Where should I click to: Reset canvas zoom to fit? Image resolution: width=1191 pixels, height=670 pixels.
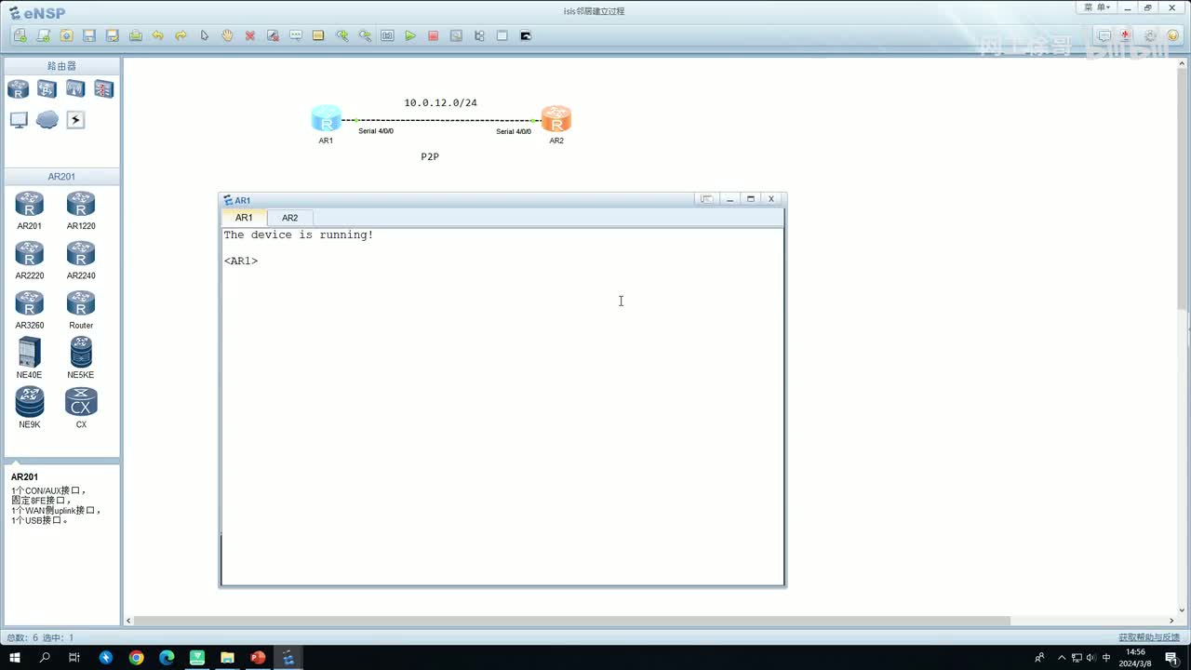click(x=387, y=35)
